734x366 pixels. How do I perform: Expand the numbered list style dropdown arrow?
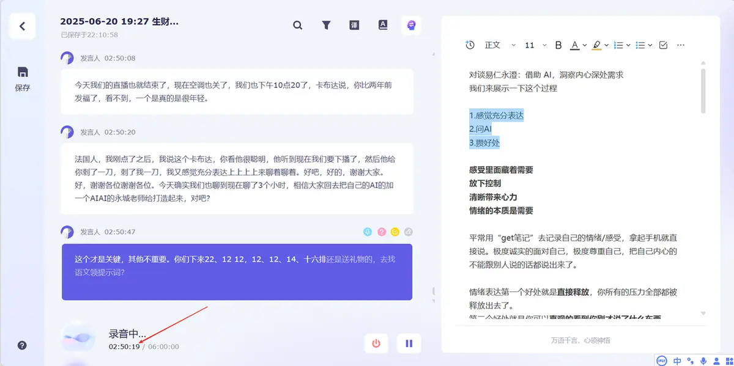628,45
